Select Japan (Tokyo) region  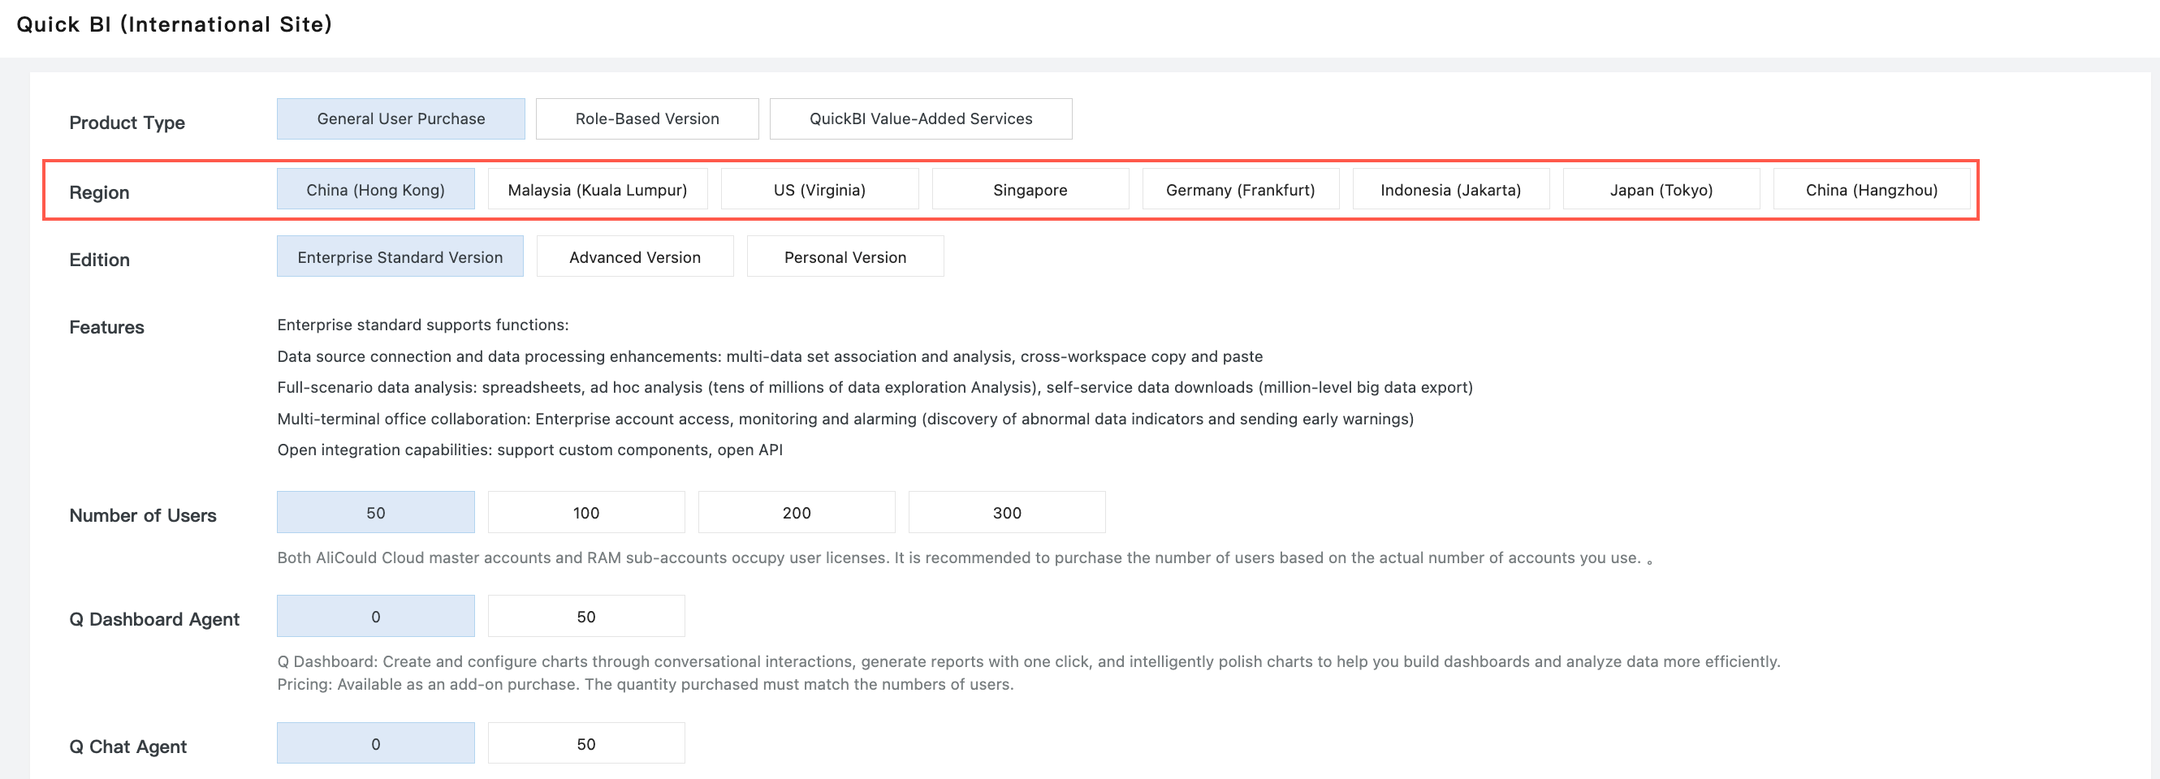1662,189
